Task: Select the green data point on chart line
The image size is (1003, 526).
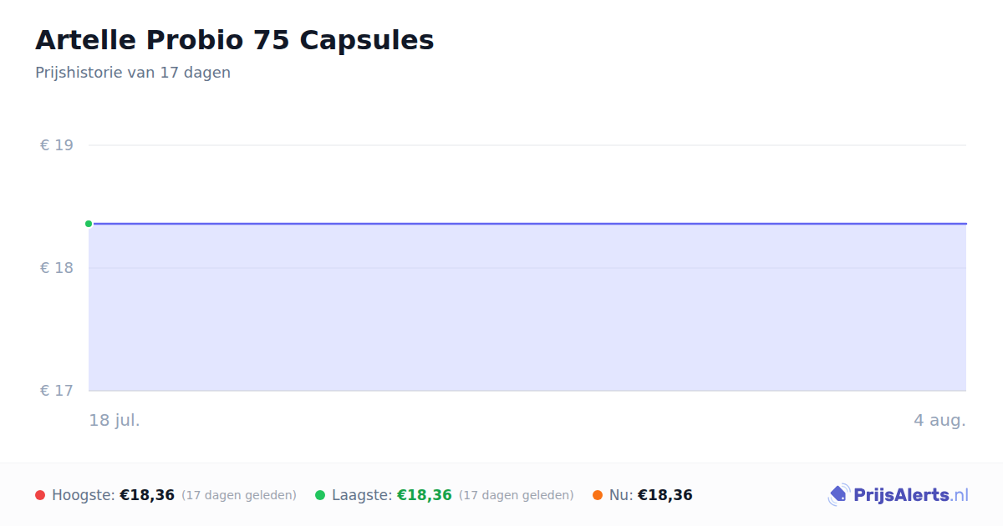Action: tap(89, 224)
